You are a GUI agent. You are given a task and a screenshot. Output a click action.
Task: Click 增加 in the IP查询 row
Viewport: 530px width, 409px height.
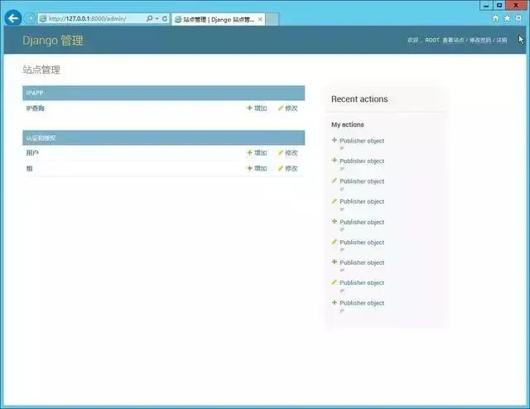tap(258, 108)
